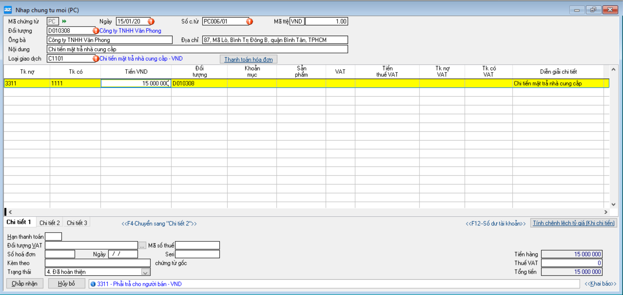
Task: Click the orange lookup icon beside the Ngày field
Action: click(151, 21)
